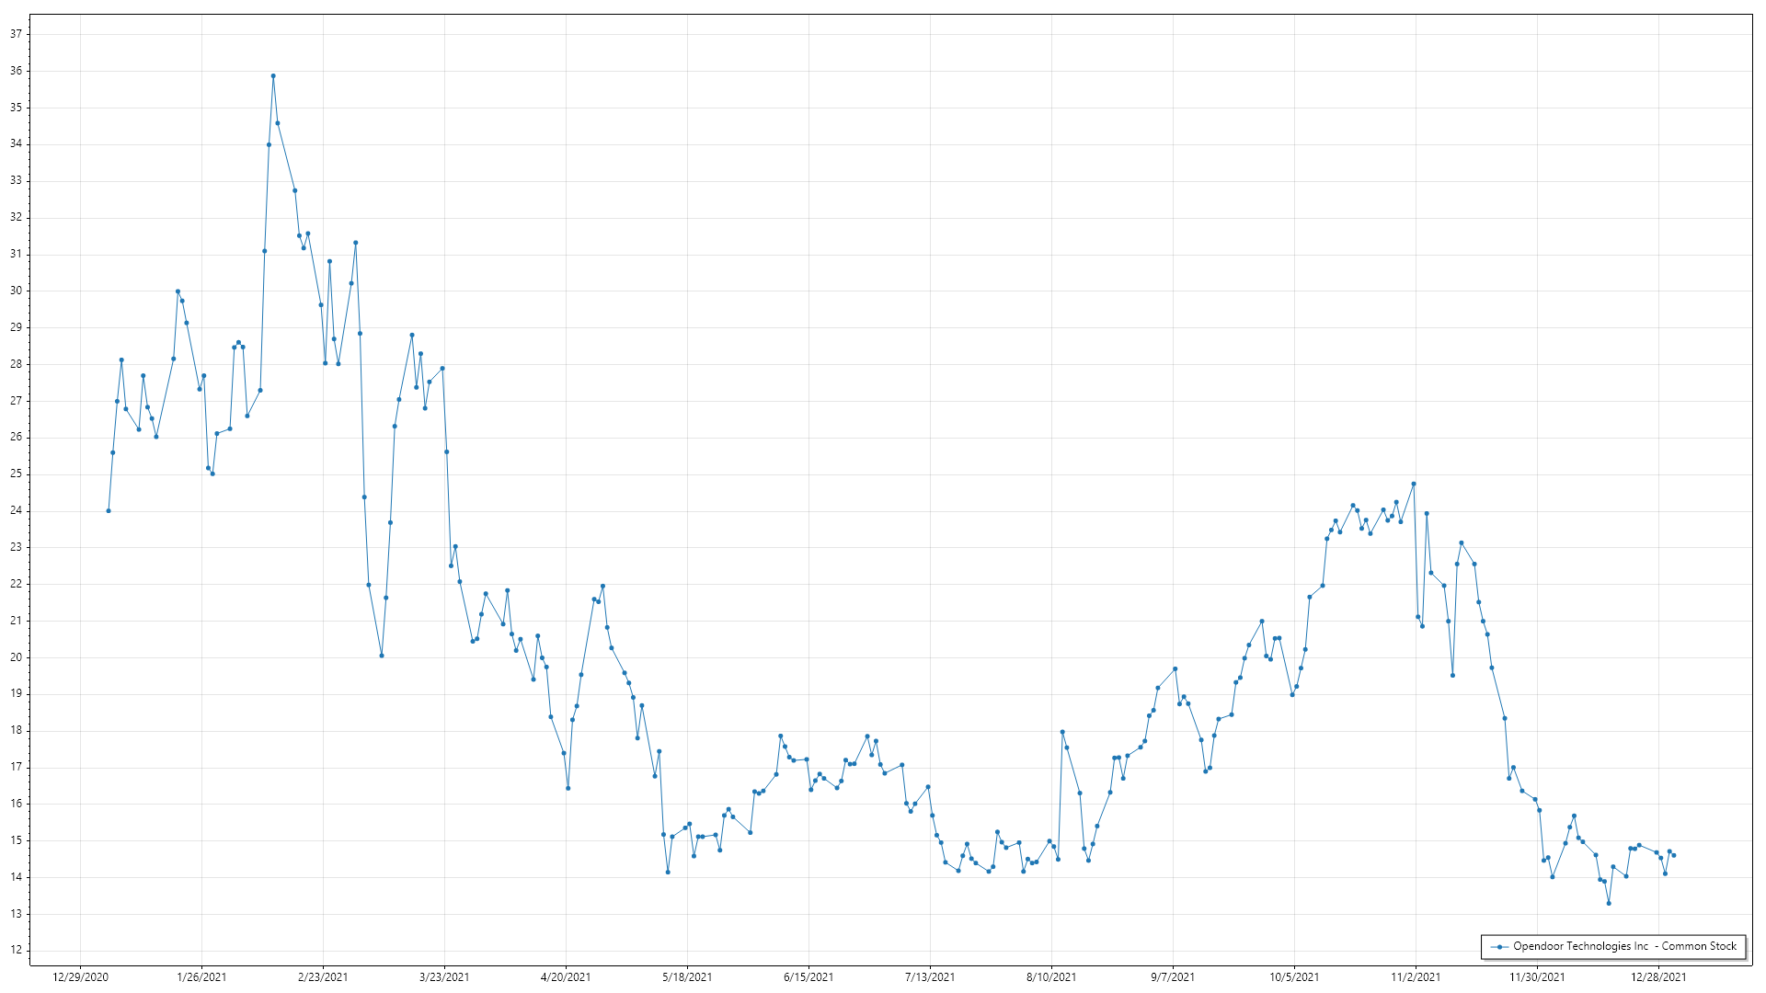Screen dimensions: 1766x993
Task: Click the 12/28/2021 x-axis date label
Action: pos(1658,977)
